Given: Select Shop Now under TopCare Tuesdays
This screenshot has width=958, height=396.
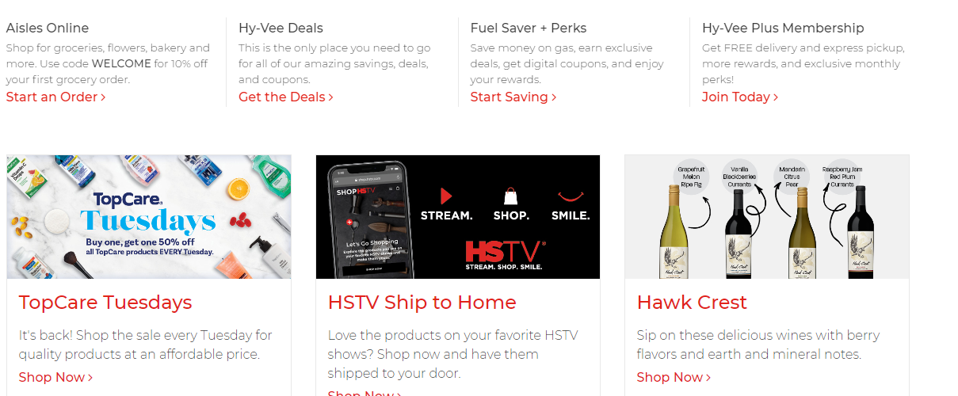Looking at the screenshot, I should click(x=55, y=377).
